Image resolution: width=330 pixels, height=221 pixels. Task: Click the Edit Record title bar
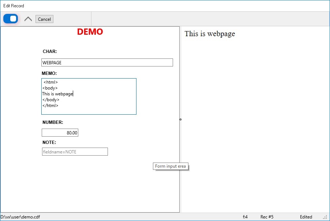14,6
